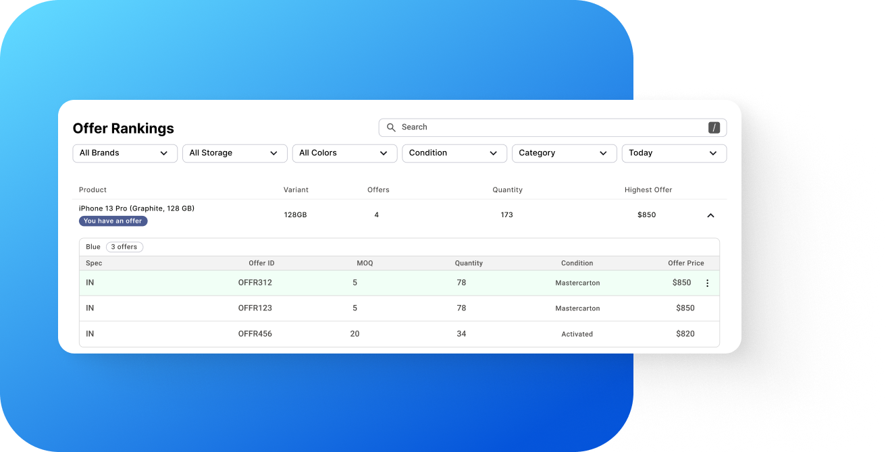The image size is (886, 452).
Task: Click the slash shortcut key badge
Action: tap(714, 128)
